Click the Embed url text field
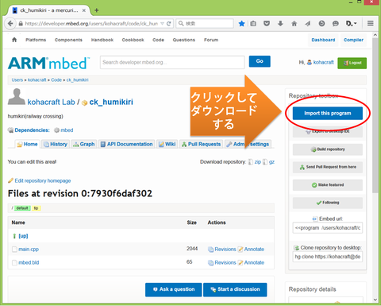Screen dimensions: 381x306 point(328,228)
